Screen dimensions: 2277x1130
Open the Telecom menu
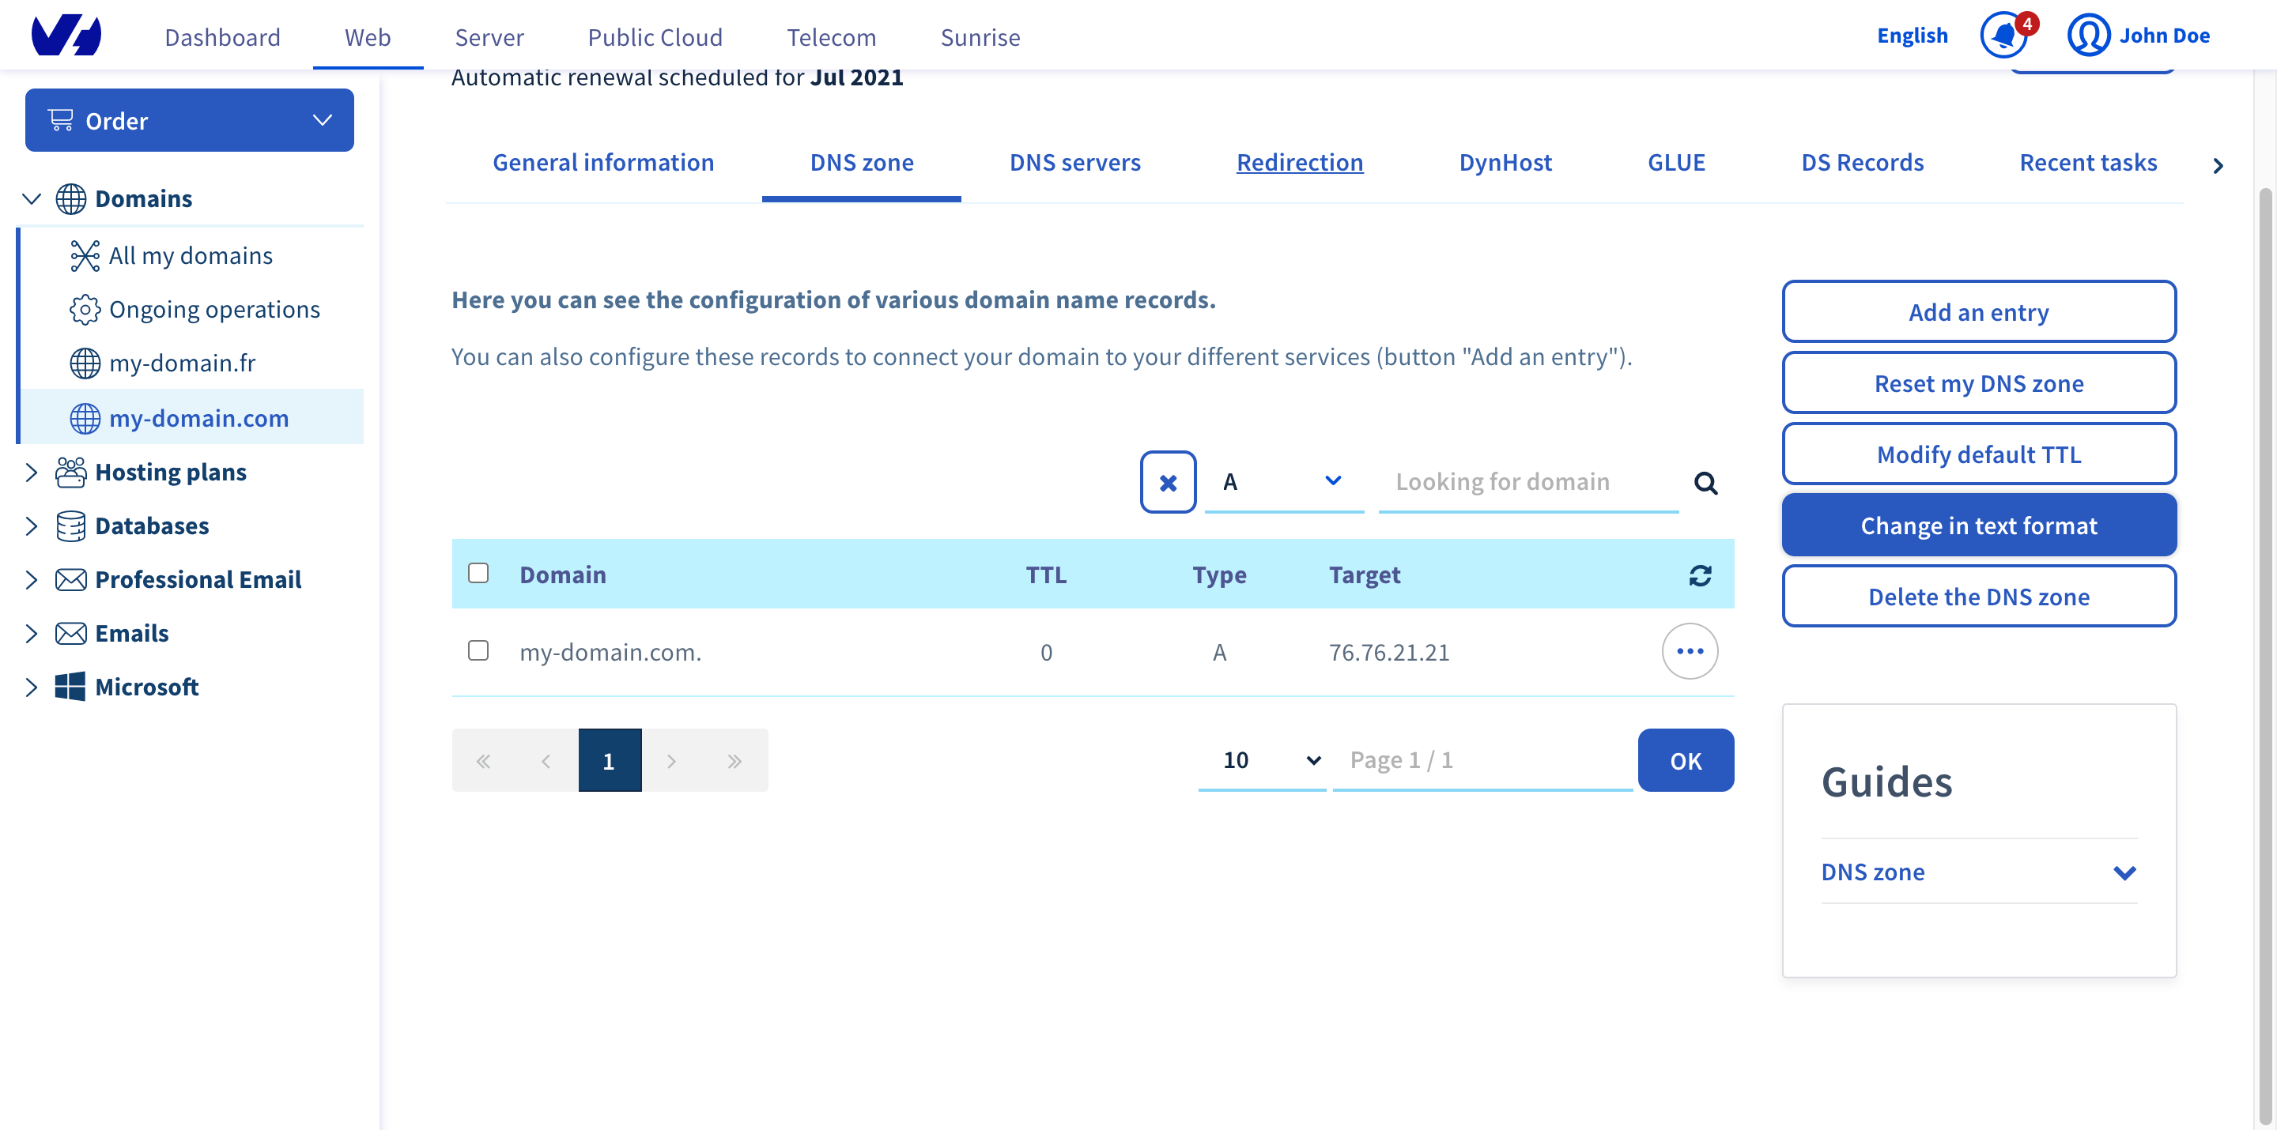[832, 37]
